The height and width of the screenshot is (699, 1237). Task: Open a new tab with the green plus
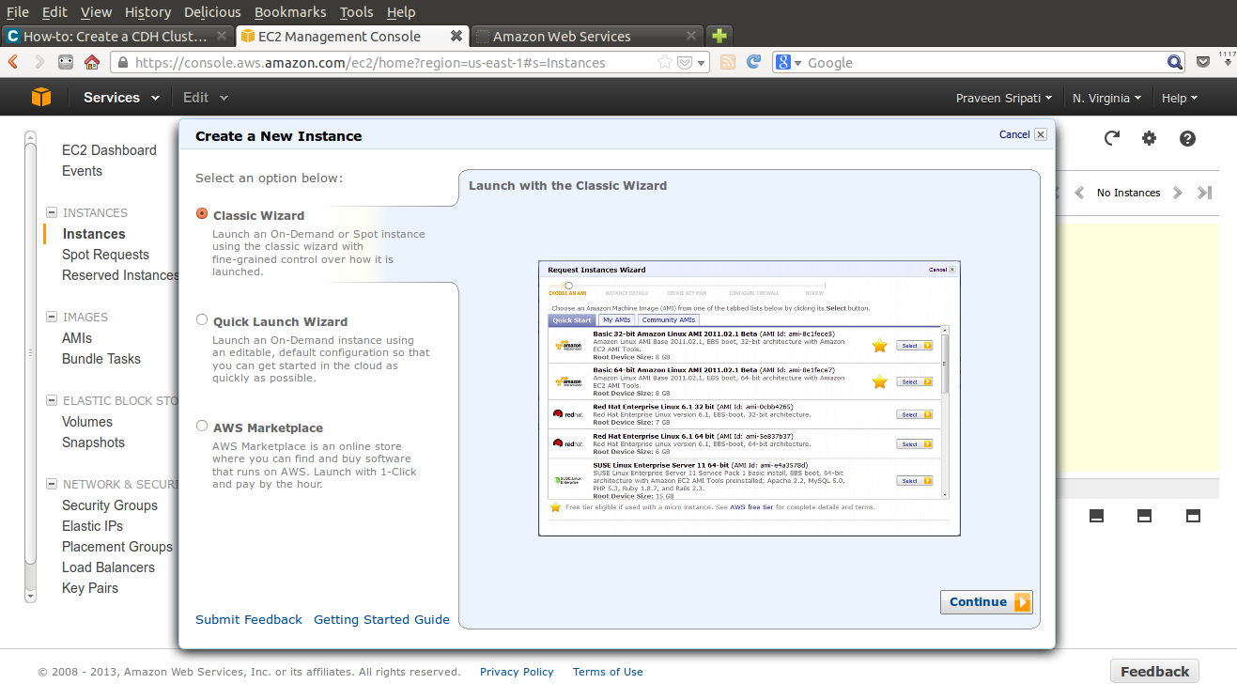point(719,36)
